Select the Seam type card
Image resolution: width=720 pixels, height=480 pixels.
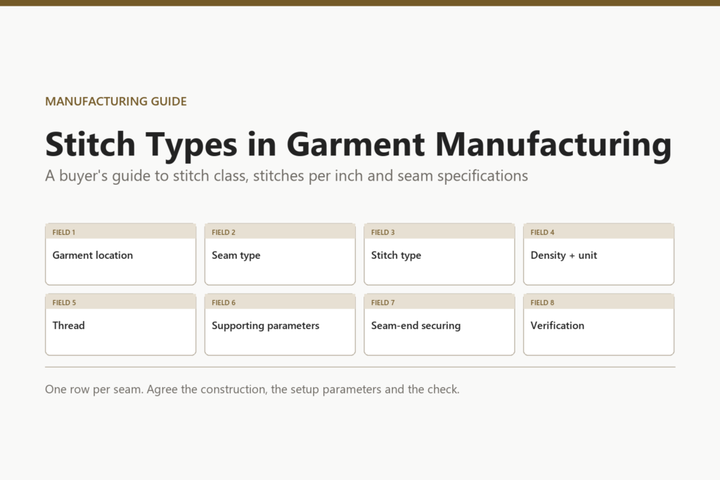280,254
